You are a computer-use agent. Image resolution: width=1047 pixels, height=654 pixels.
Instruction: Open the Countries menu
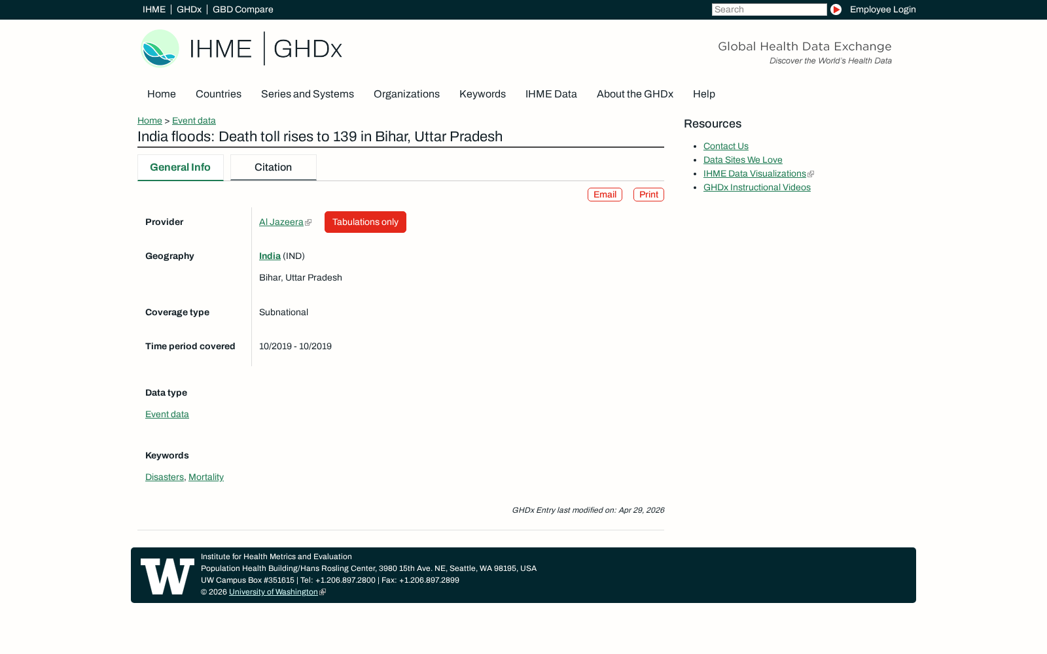pyautogui.click(x=219, y=94)
